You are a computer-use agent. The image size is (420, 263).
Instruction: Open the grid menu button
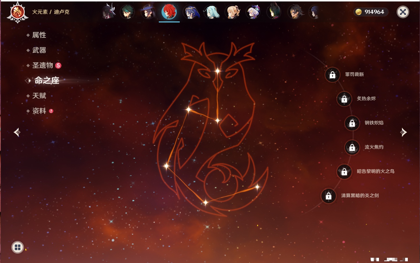pyautogui.click(x=17, y=247)
